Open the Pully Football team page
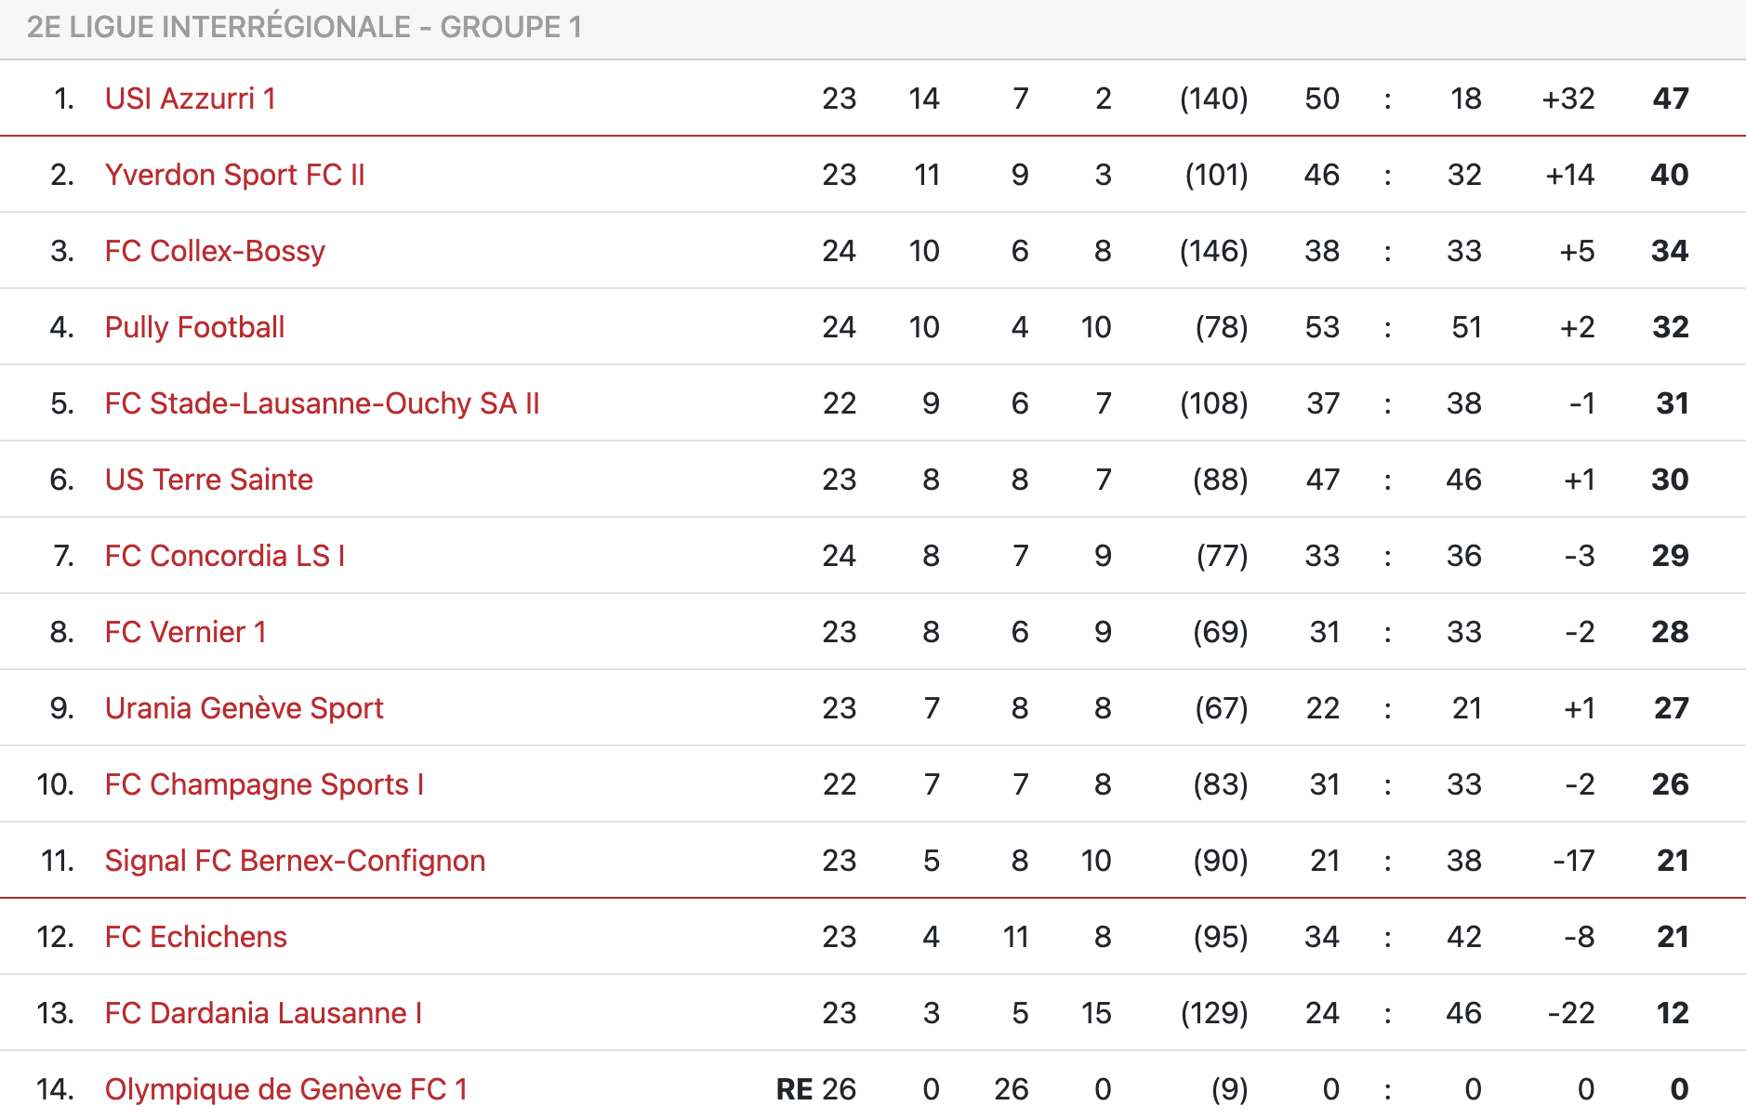Image resolution: width=1746 pixels, height=1119 pixels. tap(194, 327)
